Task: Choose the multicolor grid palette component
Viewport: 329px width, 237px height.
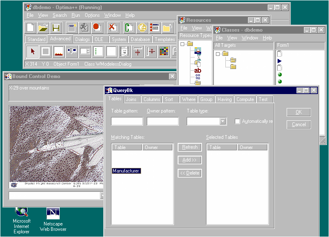Action: coord(164,51)
